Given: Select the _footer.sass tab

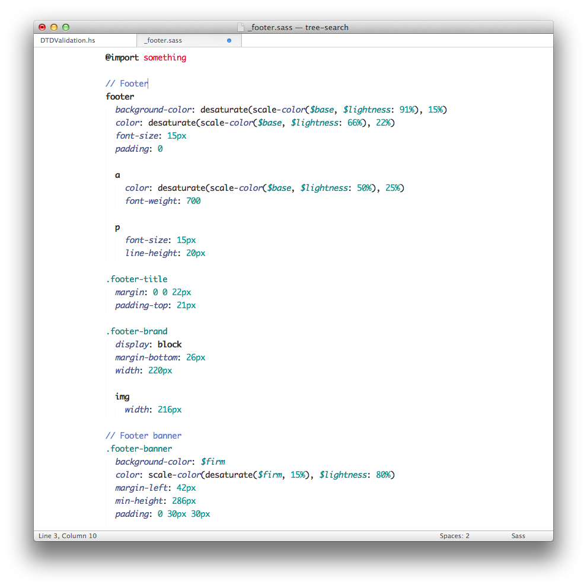Looking at the screenshot, I should click(163, 41).
